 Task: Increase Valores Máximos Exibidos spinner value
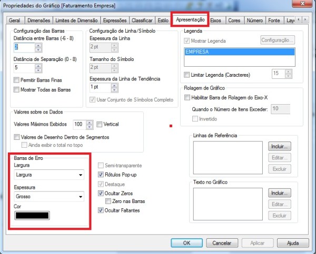click(x=91, y=122)
